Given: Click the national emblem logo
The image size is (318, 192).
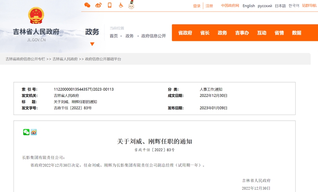Looking at the screenshot, I should pyautogui.click(x=36, y=16).
